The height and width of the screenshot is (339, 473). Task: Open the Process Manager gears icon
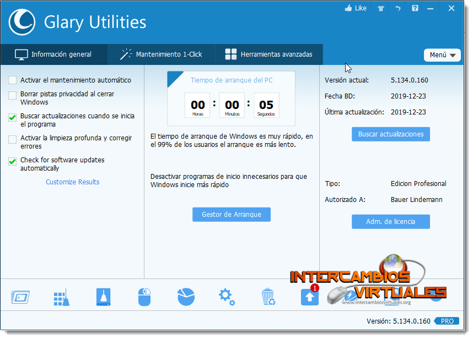click(x=227, y=297)
